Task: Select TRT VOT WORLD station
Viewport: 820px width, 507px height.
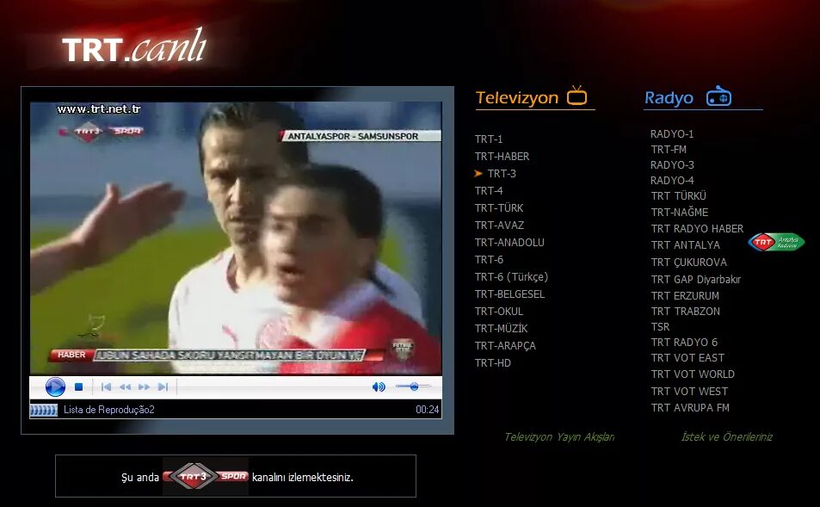Action: pos(693,374)
